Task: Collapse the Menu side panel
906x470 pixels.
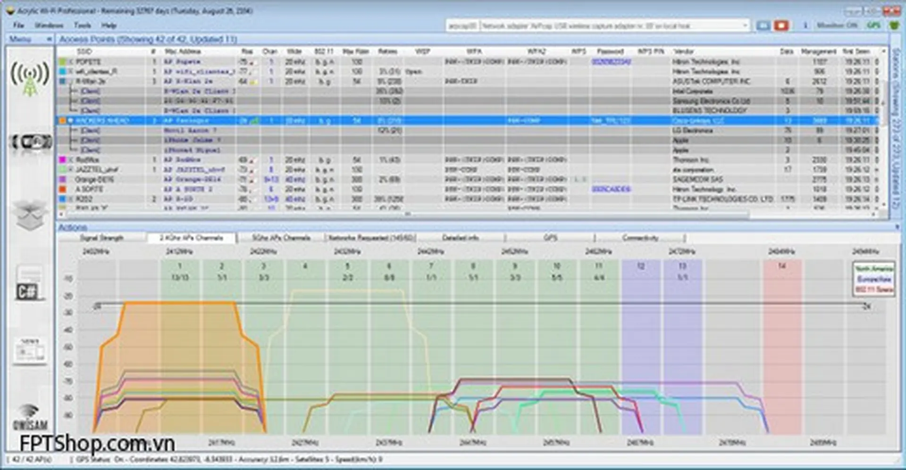Action: tap(49, 39)
